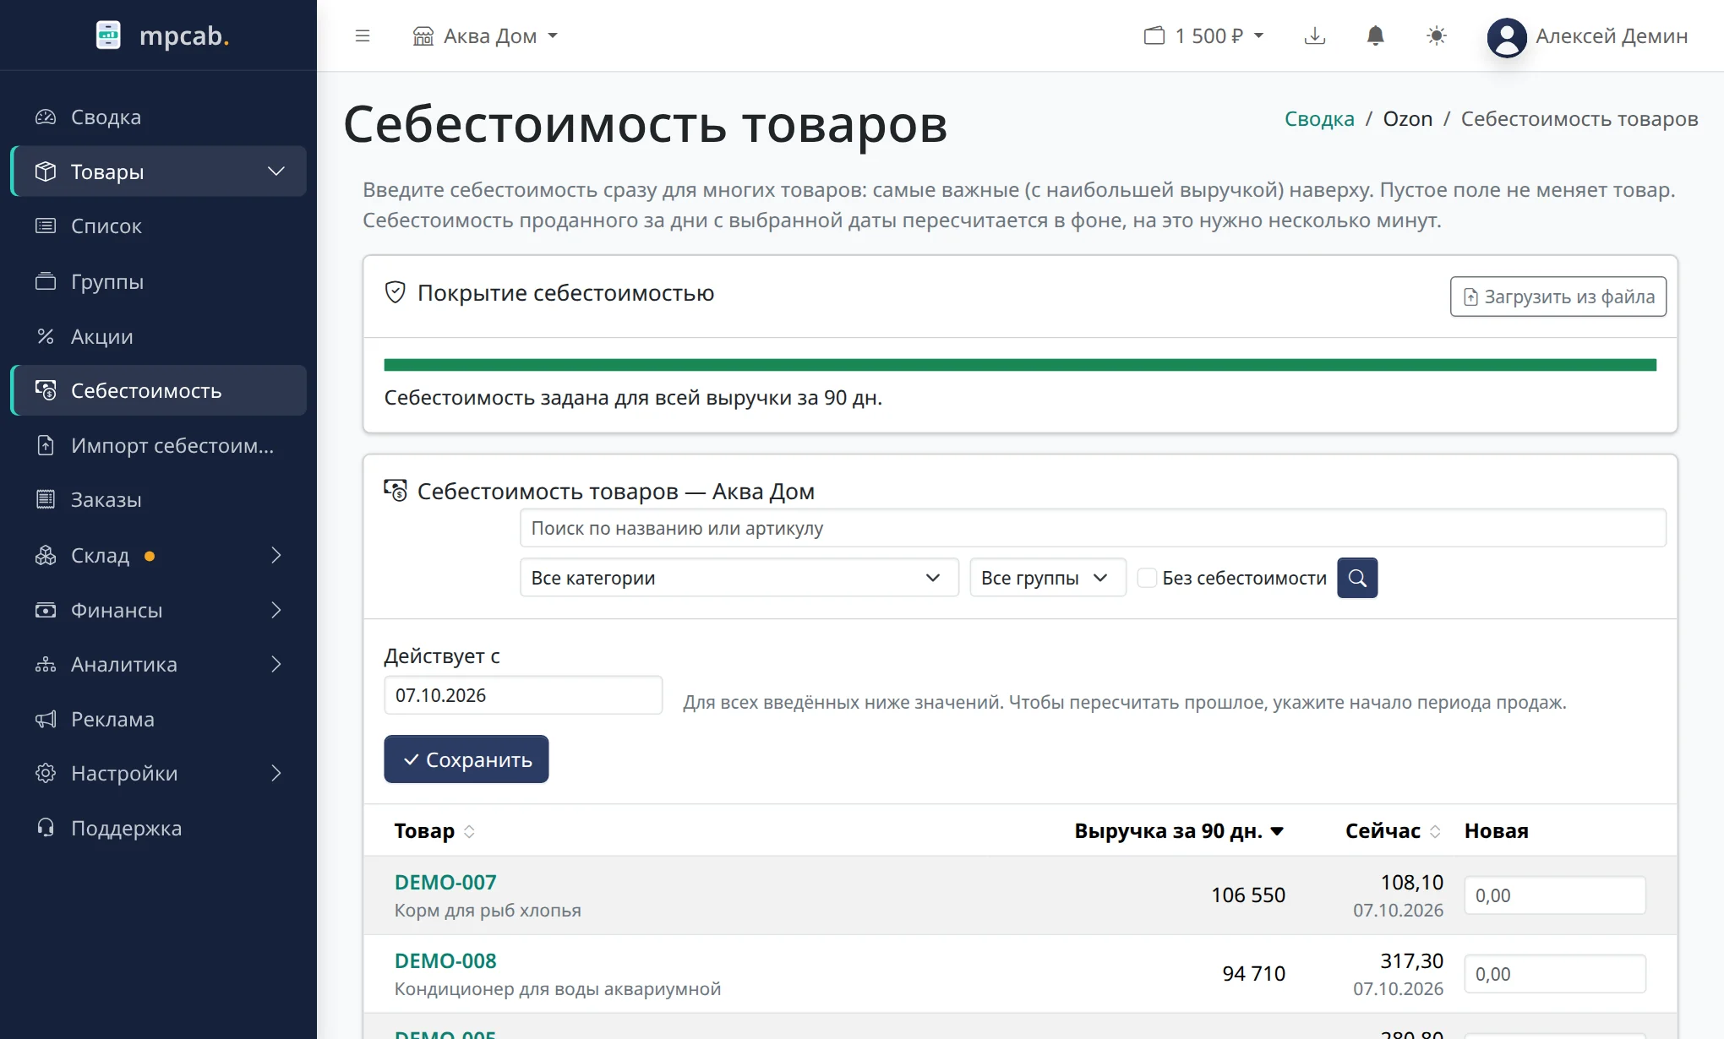Open product link DEMO-008
1724x1039 pixels.
point(445,960)
